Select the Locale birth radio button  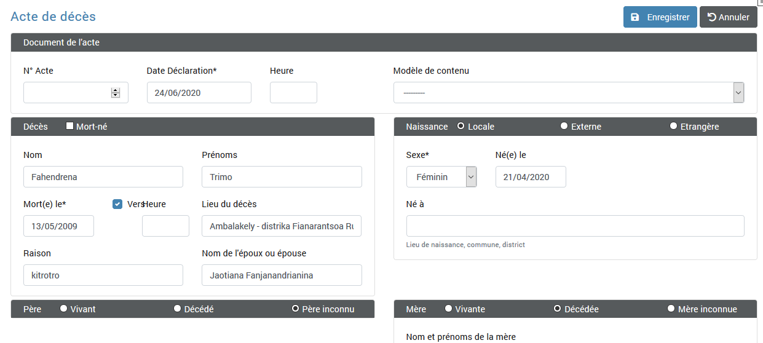[461, 126]
